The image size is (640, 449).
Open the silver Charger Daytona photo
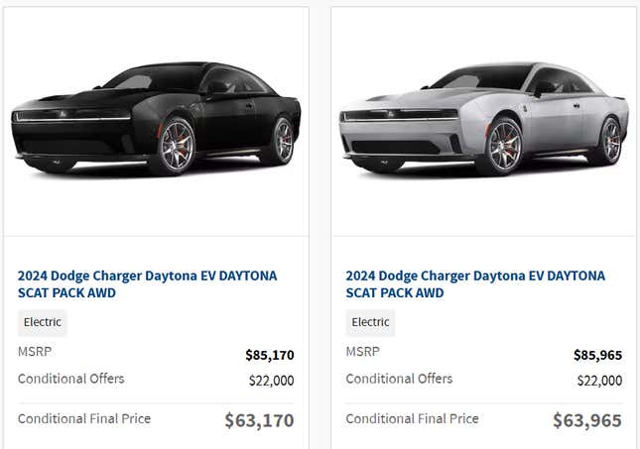pyautogui.click(x=484, y=119)
